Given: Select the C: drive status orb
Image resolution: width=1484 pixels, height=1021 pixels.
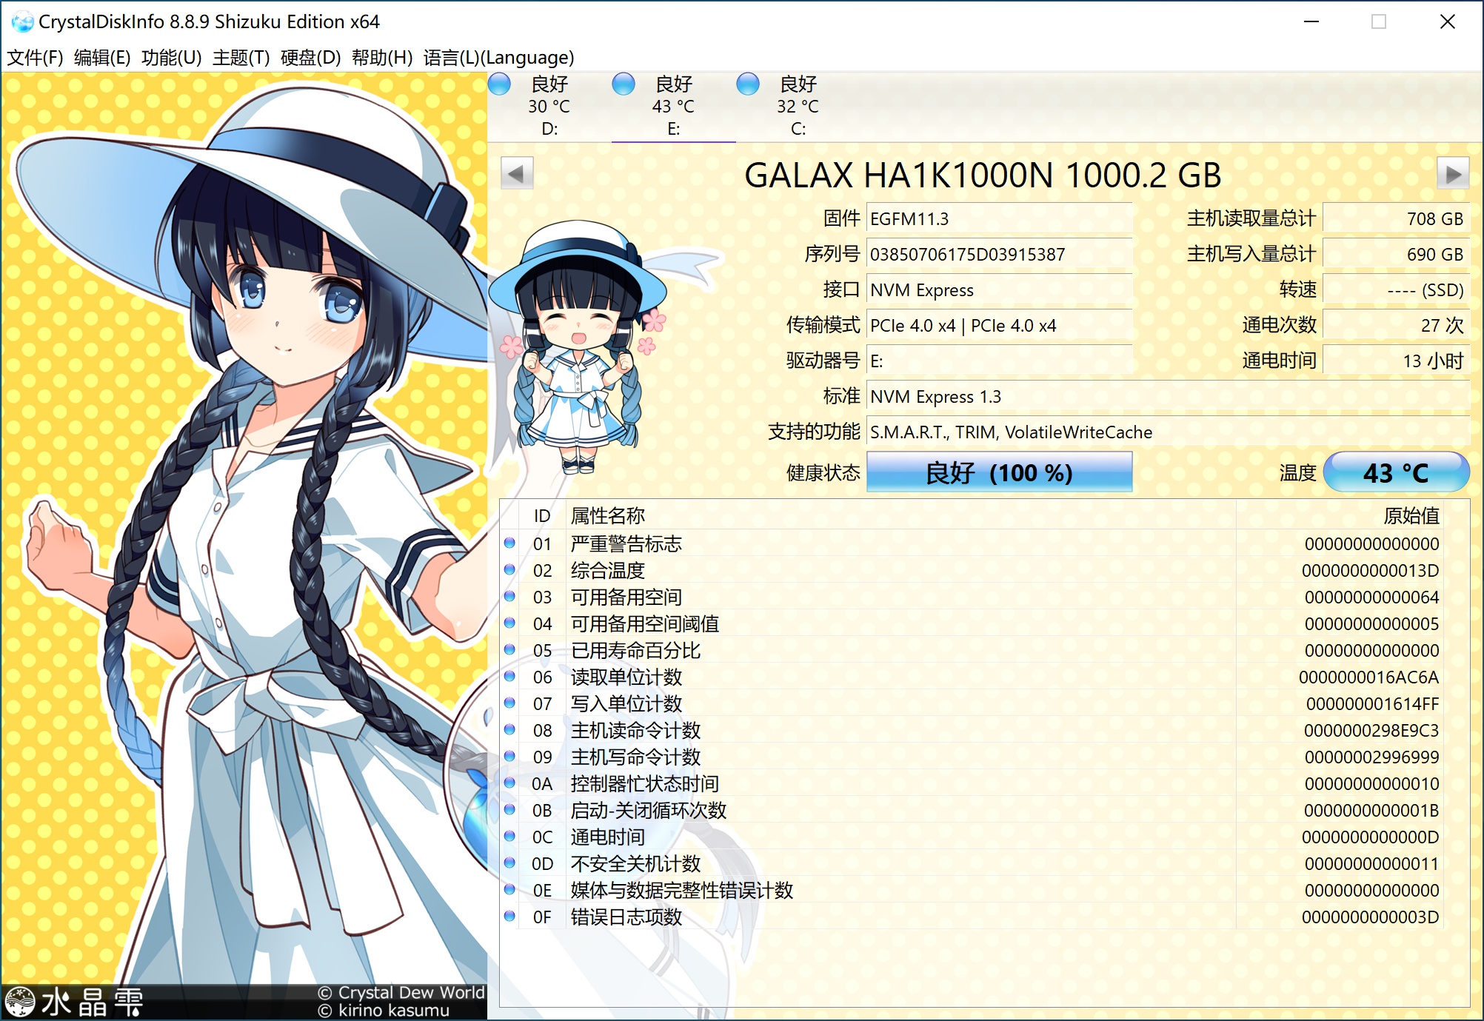Looking at the screenshot, I should (x=748, y=84).
